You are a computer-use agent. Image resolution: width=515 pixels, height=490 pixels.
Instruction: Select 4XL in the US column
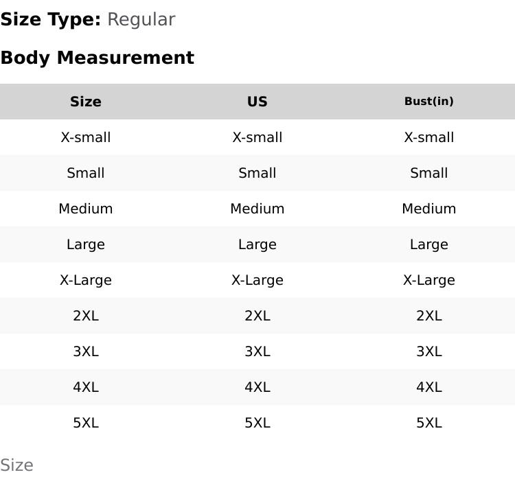click(x=257, y=387)
